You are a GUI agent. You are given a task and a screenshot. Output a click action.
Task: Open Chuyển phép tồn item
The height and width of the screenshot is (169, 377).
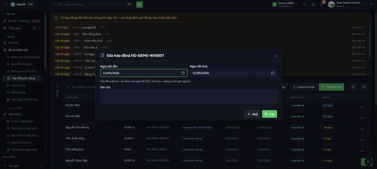(x=22, y=143)
